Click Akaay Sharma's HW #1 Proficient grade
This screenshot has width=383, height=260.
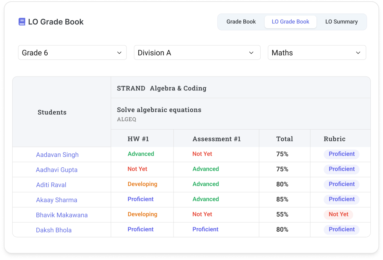point(140,200)
